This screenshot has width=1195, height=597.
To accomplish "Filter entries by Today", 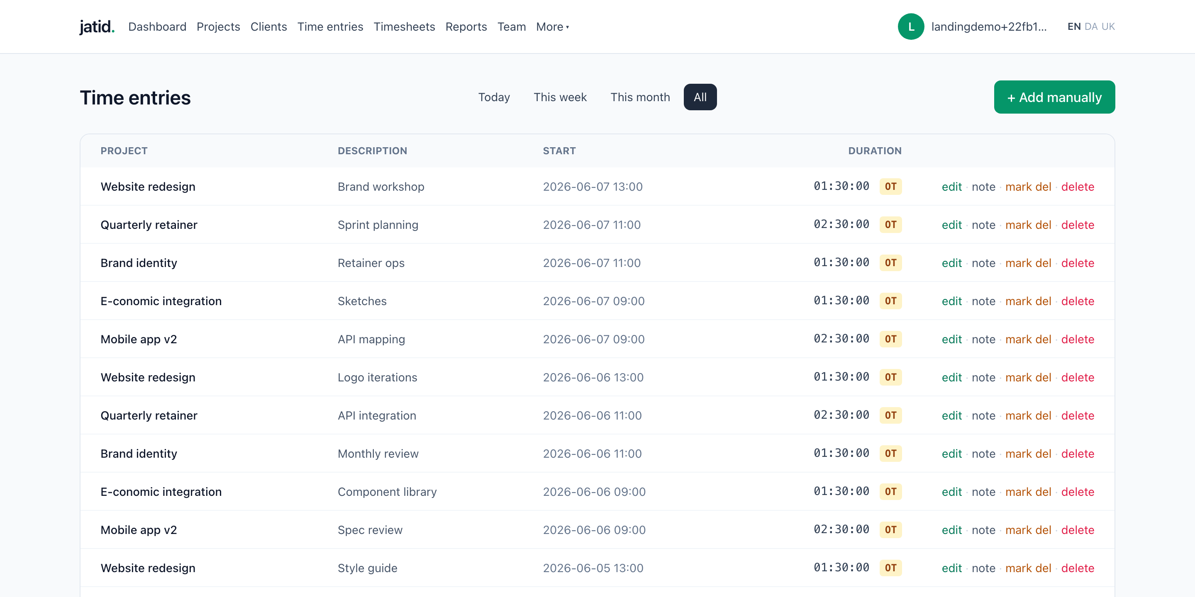I will pos(494,97).
